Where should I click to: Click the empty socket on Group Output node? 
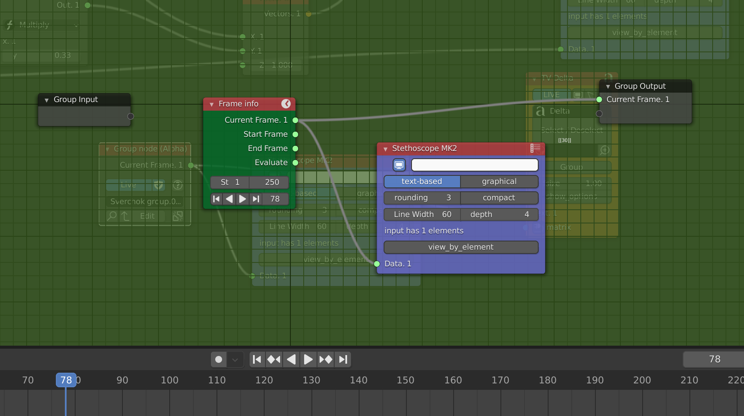599,114
